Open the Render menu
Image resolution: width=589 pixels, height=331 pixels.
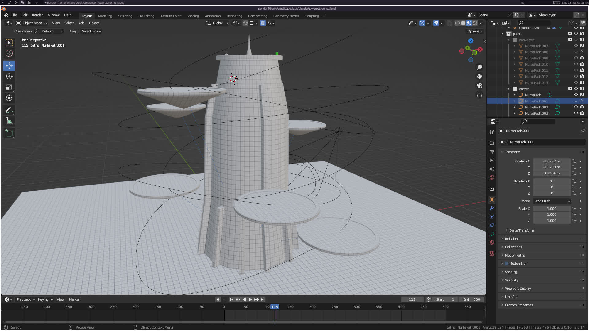(37, 15)
